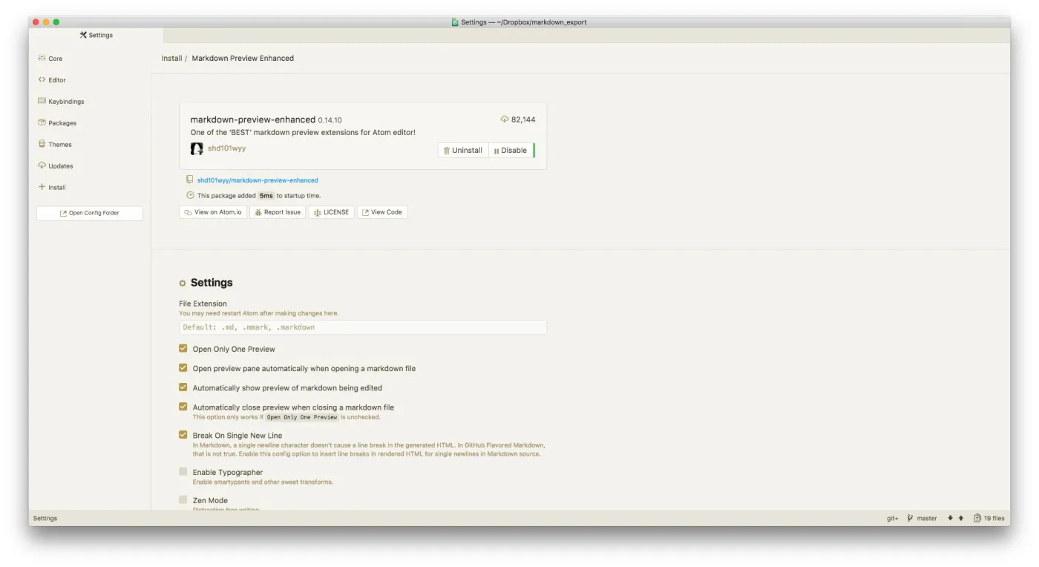Open the Editor settings section

(52, 80)
